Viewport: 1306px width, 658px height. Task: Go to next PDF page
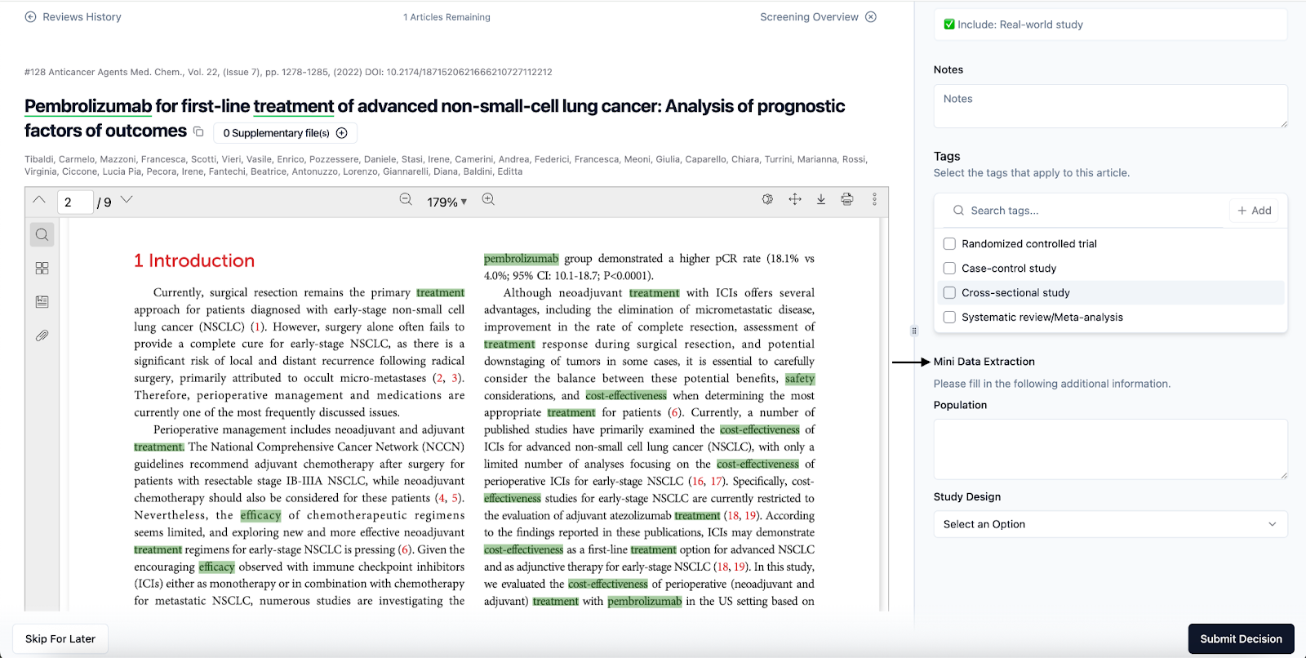[127, 200]
